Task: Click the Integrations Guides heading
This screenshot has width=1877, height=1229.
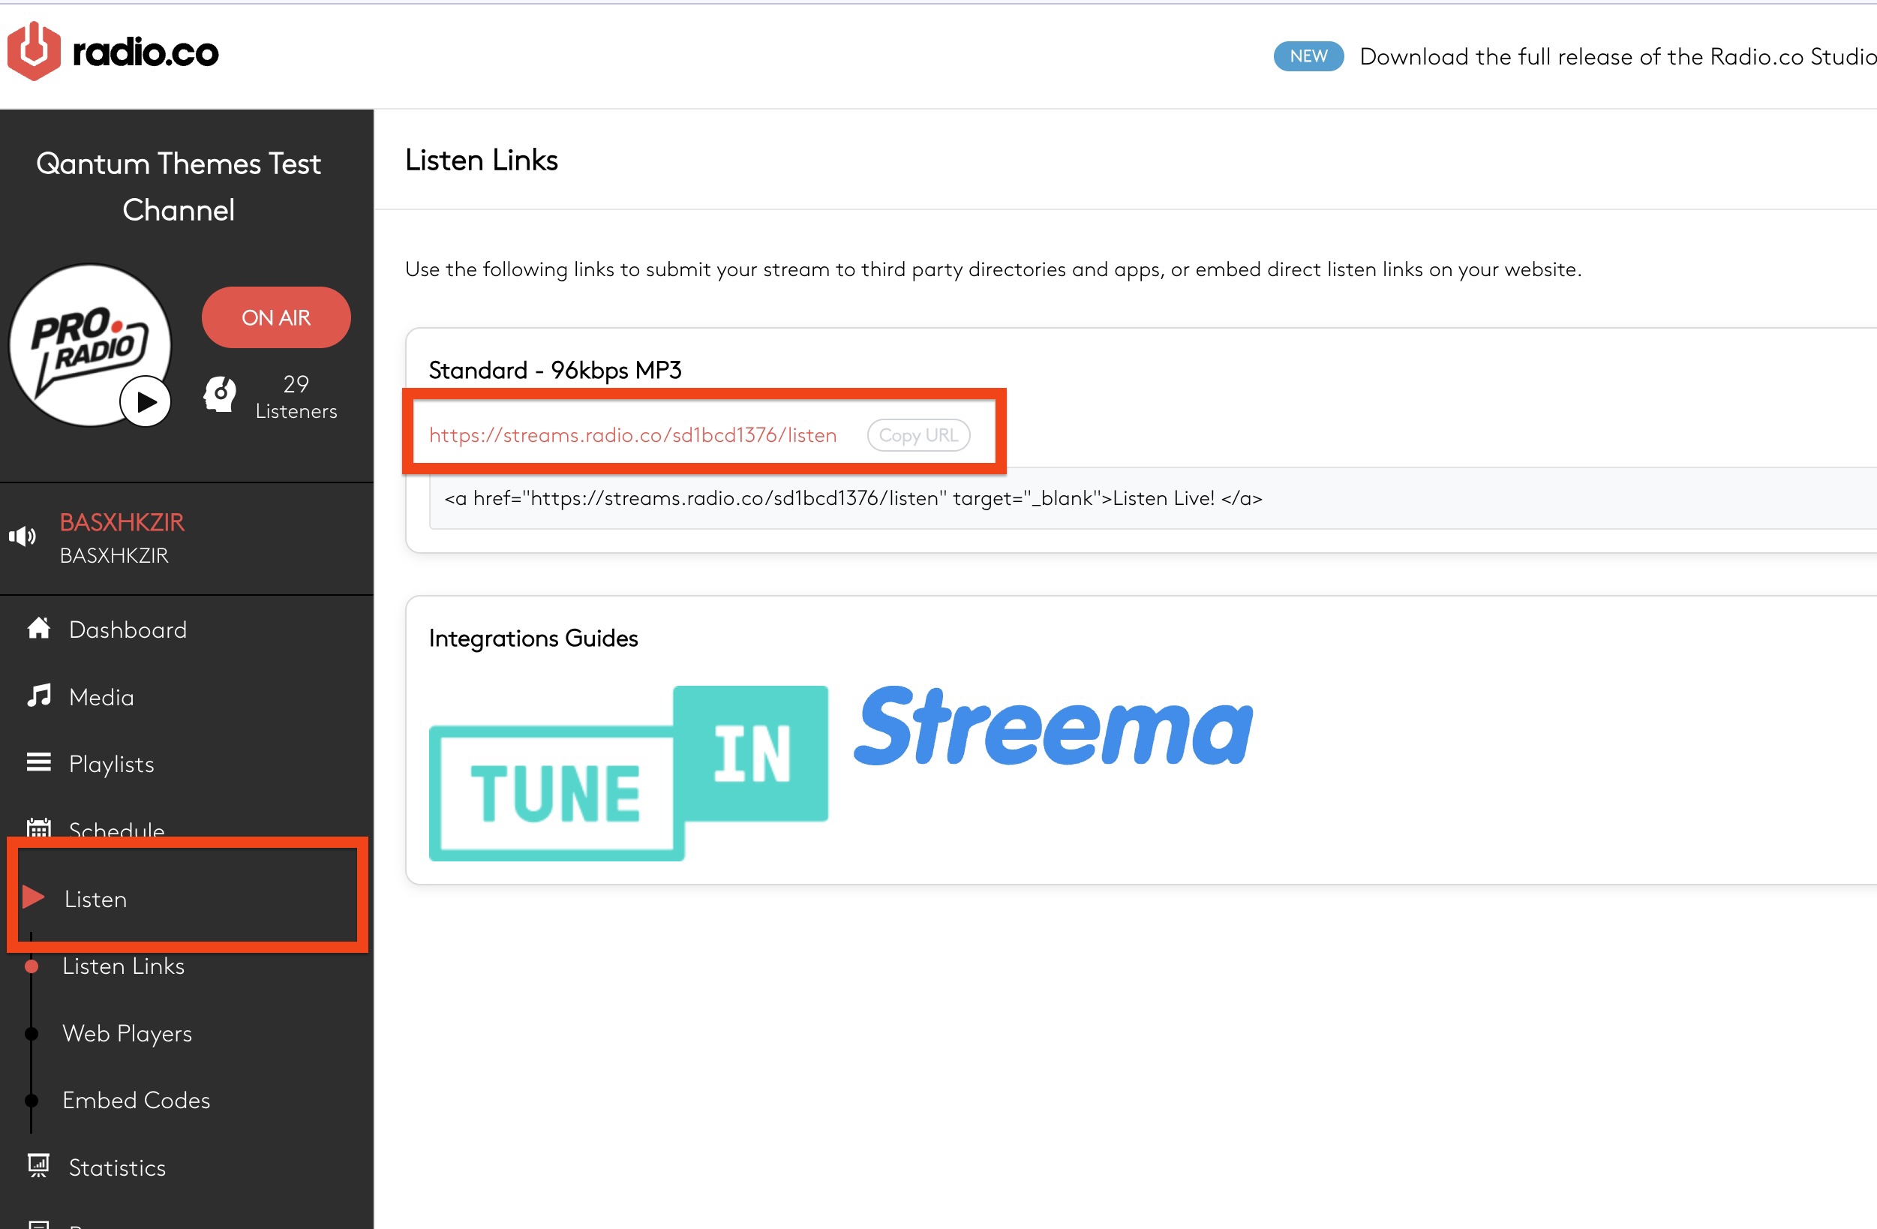Action: (533, 637)
